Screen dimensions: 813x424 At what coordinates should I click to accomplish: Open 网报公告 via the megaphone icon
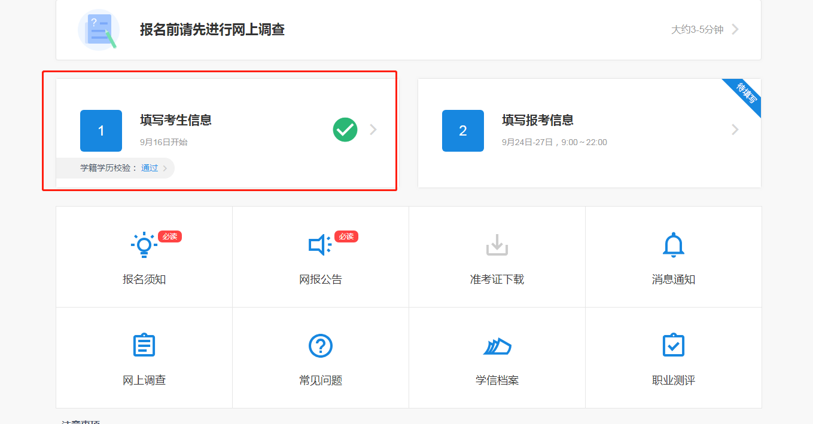tap(321, 244)
